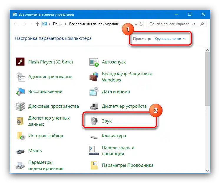Click the scrollbar down arrow
The width and height of the screenshot is (220, 183).
point(207,171)
